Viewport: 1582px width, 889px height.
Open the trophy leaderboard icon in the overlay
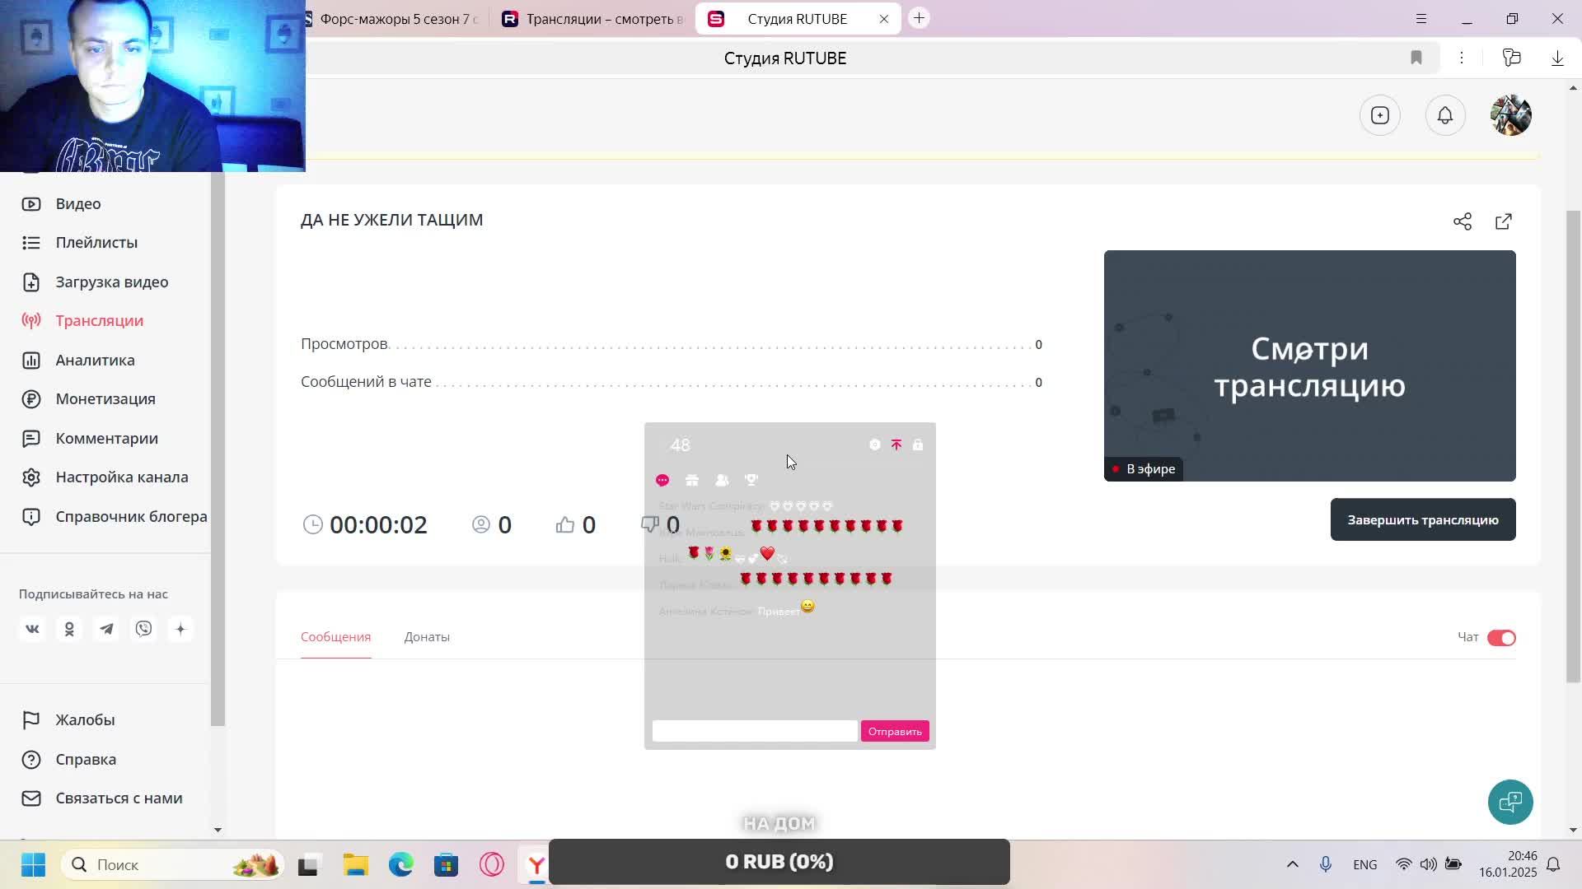751,480
